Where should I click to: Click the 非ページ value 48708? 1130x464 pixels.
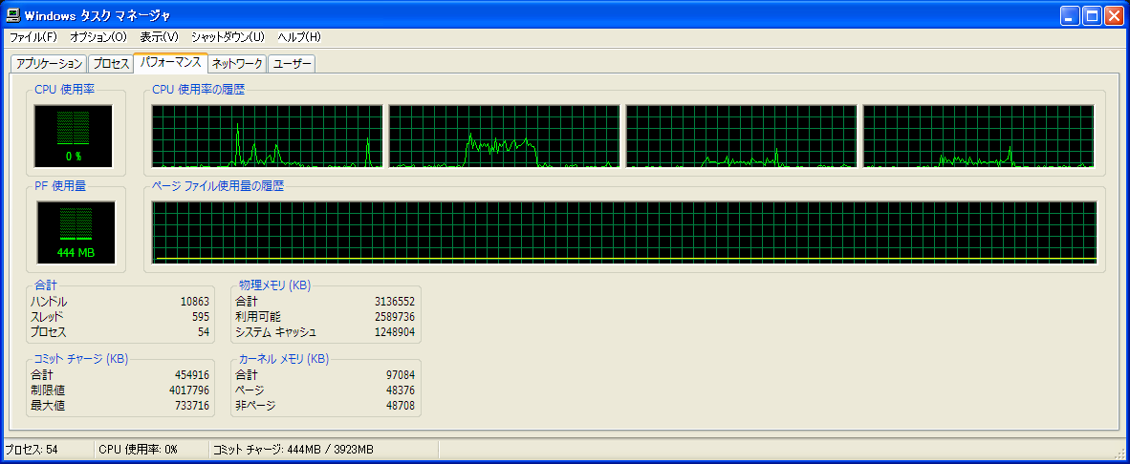(x=401, y=407)
